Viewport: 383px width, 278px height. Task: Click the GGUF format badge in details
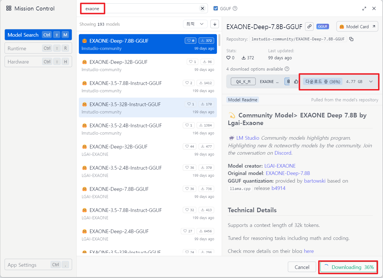[x=323, y=27]
